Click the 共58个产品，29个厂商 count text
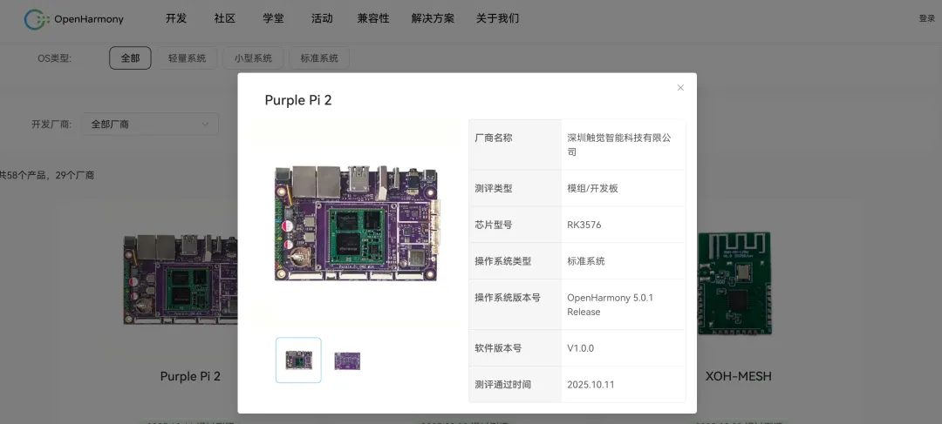Viewport: 942px width, 424px height. tap(47, 175)
